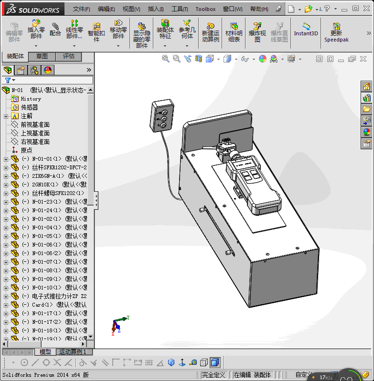
Task: Open Design Library icon in task pane
Action: tap(366, 98)
